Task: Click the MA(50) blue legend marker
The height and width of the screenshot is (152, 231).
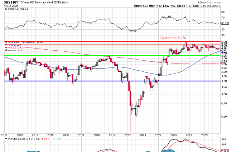Action: click(6, 44)
